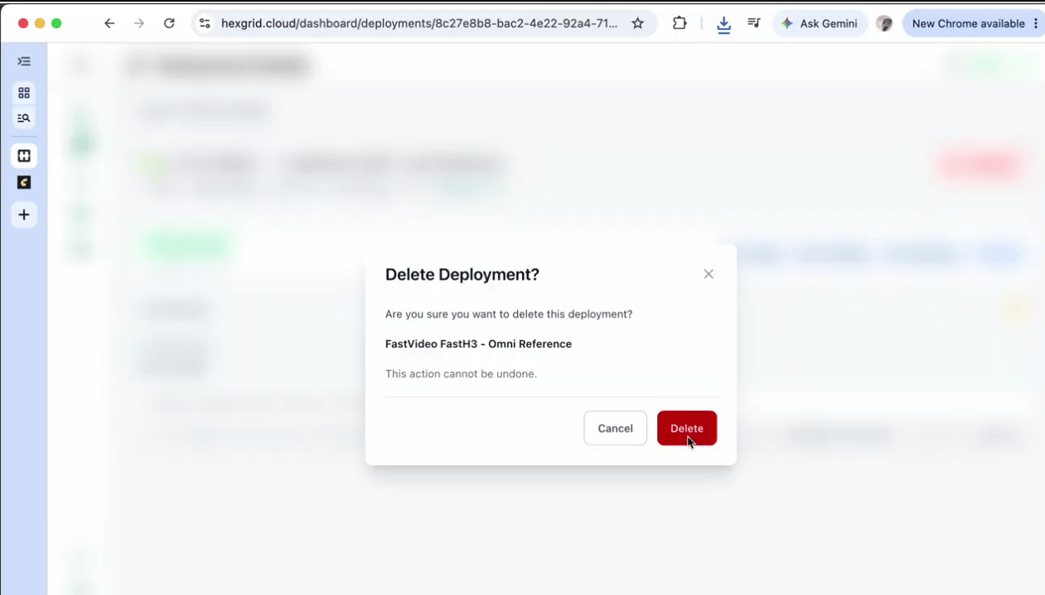The width and height of the screenshot is (1045, 595).
Task: Close the Delete Deployment dialog with X
Action: pos(709,274)
